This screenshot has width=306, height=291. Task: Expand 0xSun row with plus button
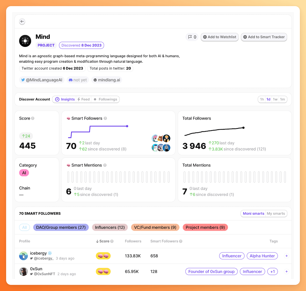[287, 271]
